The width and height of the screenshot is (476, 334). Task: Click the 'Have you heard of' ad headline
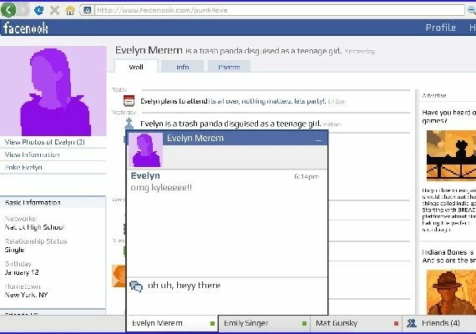point(449,117)
